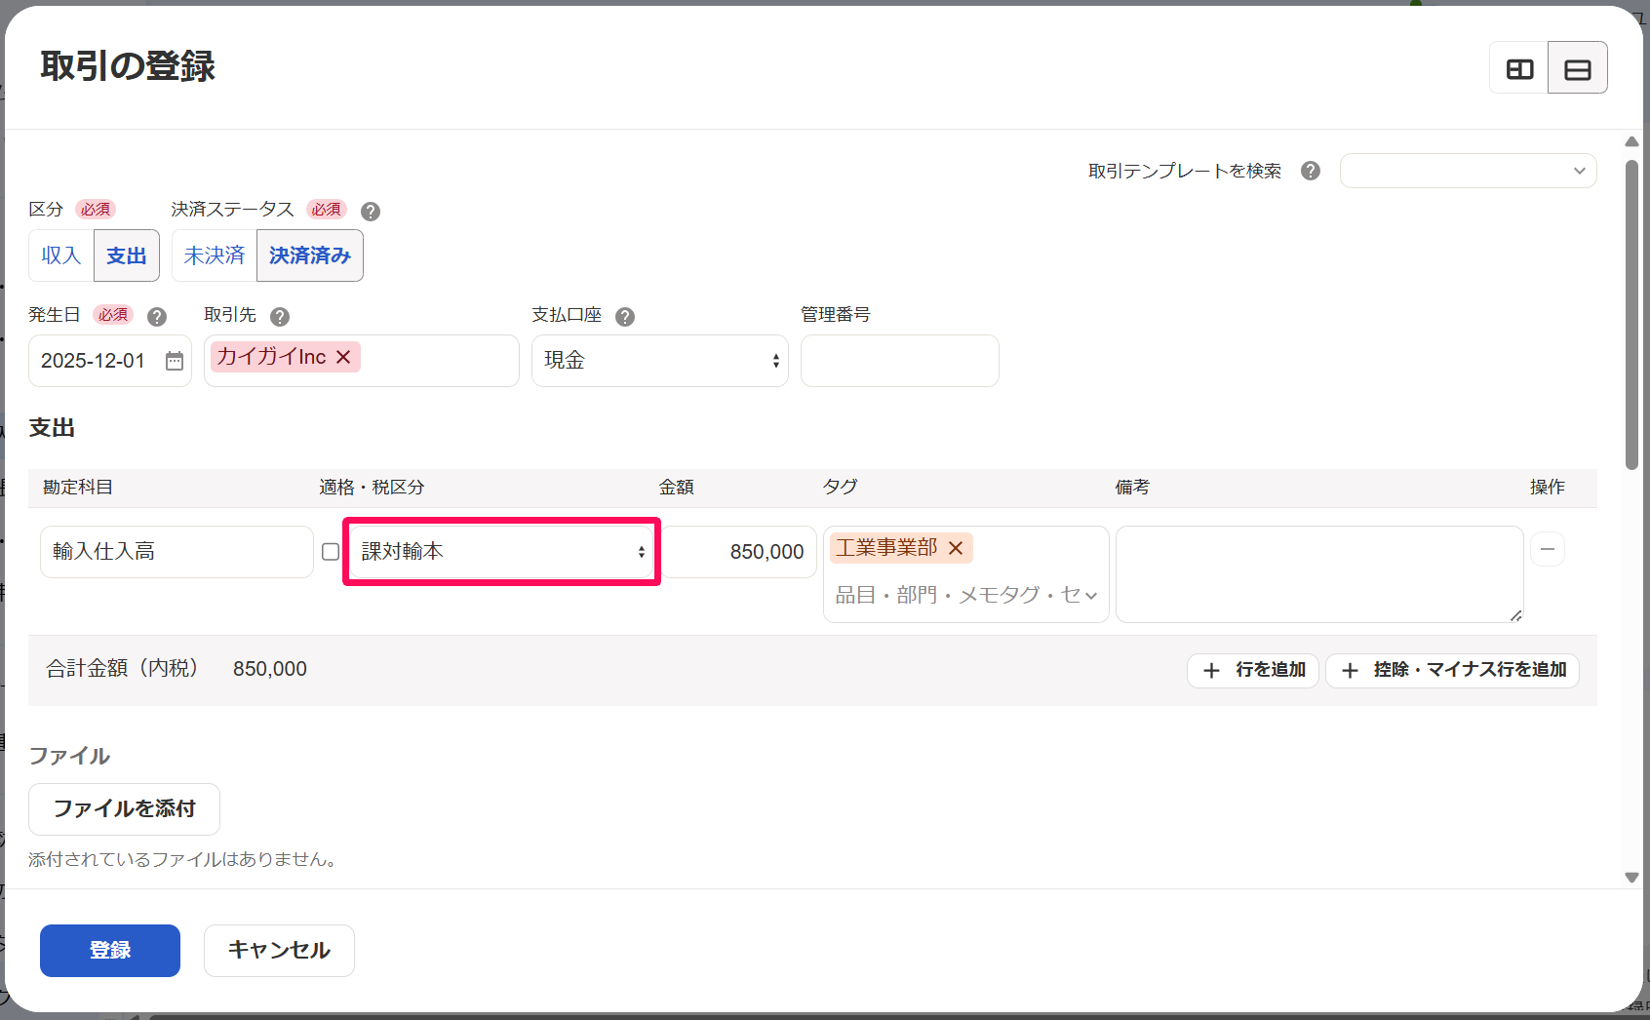The height and width of the screenshot is (1020, 1650).
Task: Click the 登録 button
Action: pos(110,951)
